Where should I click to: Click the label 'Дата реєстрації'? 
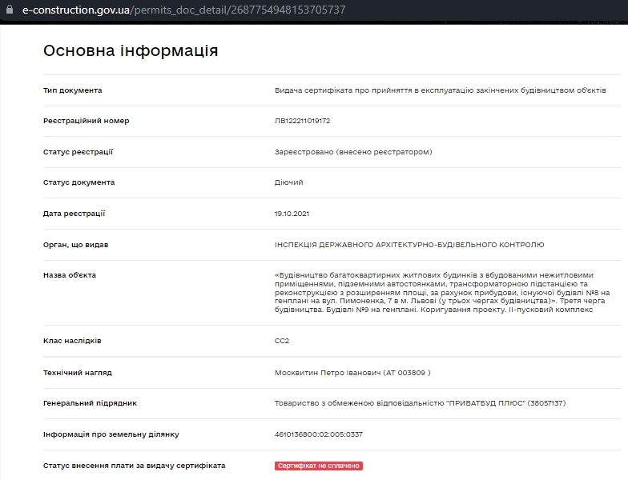click(74, 214)
